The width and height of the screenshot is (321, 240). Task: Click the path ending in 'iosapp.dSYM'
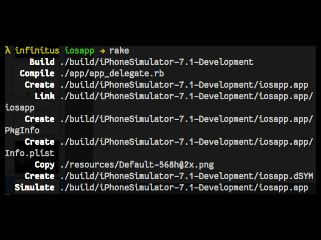pos(187,176)
